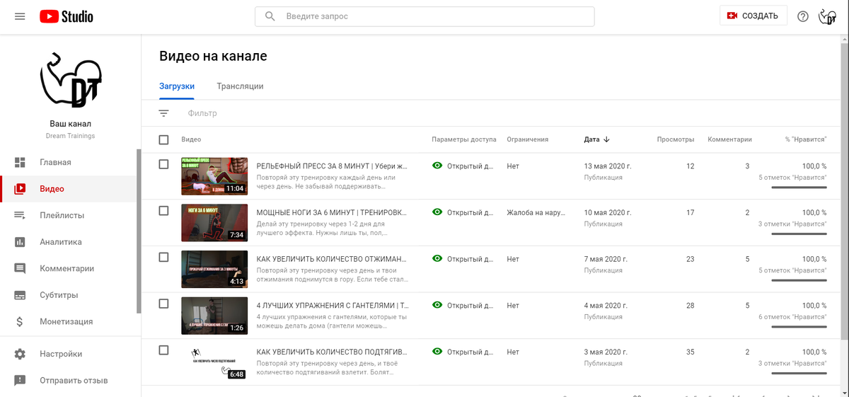Open the 4:13 video thumbnail
The image size is (849, 397).
[214, 270]
